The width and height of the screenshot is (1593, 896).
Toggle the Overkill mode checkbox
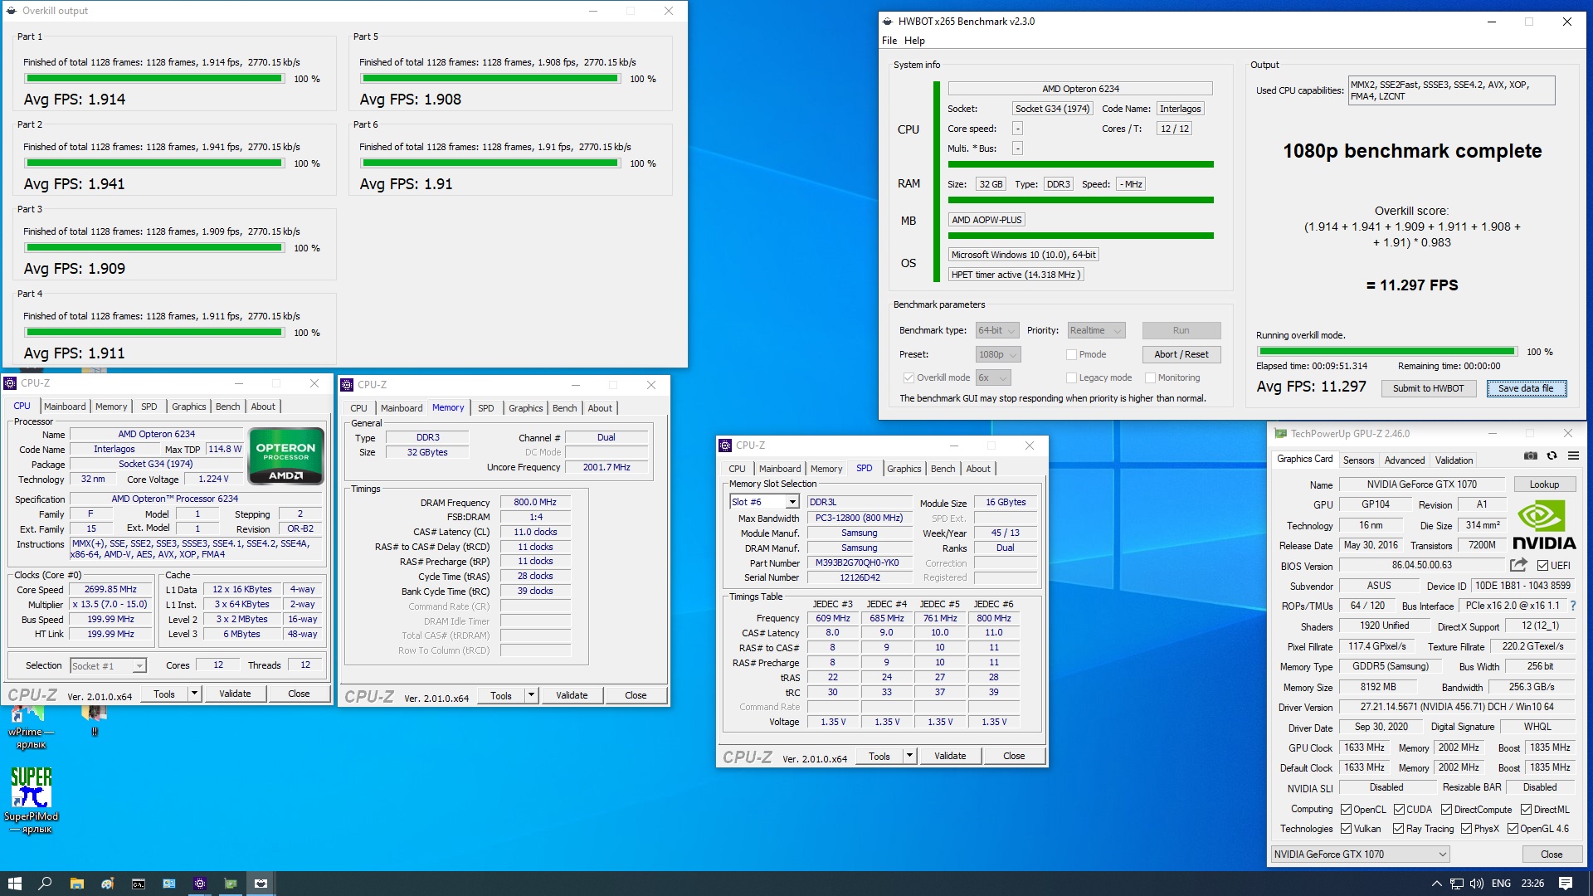[909, 377]
